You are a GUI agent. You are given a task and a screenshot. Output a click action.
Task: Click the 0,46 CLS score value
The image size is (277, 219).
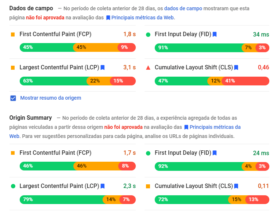coord(263,67)
